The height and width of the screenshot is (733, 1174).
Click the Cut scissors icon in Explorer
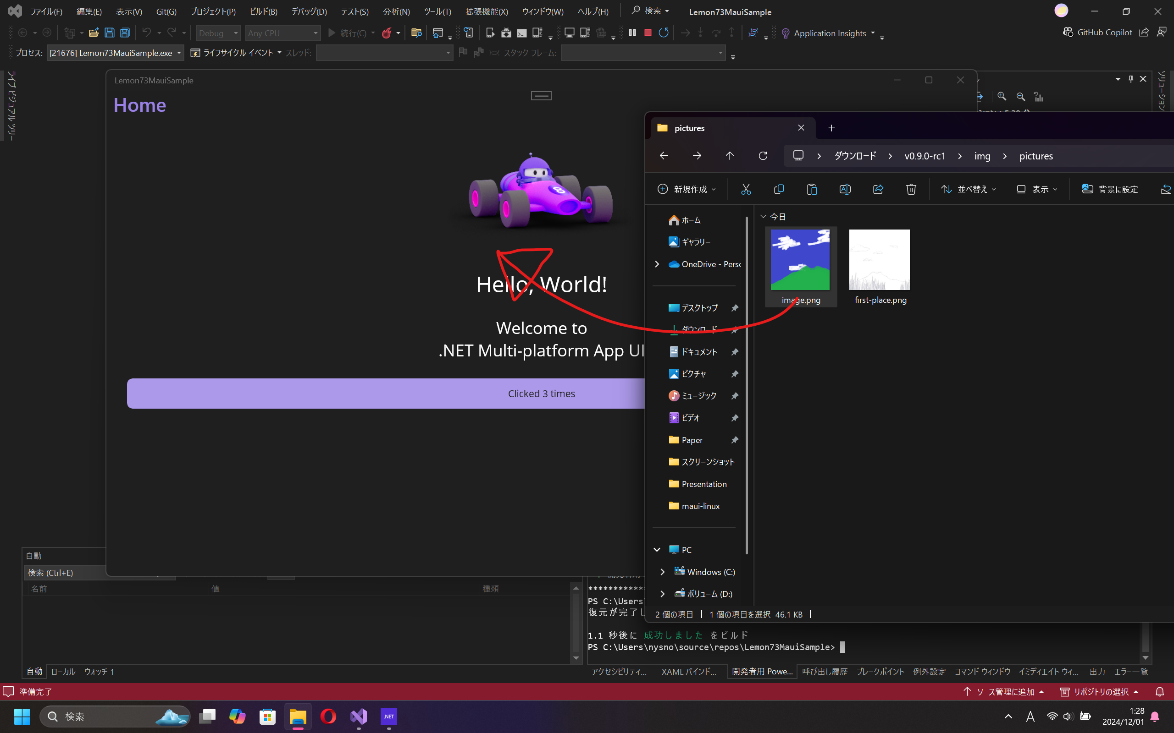point(746,189)
